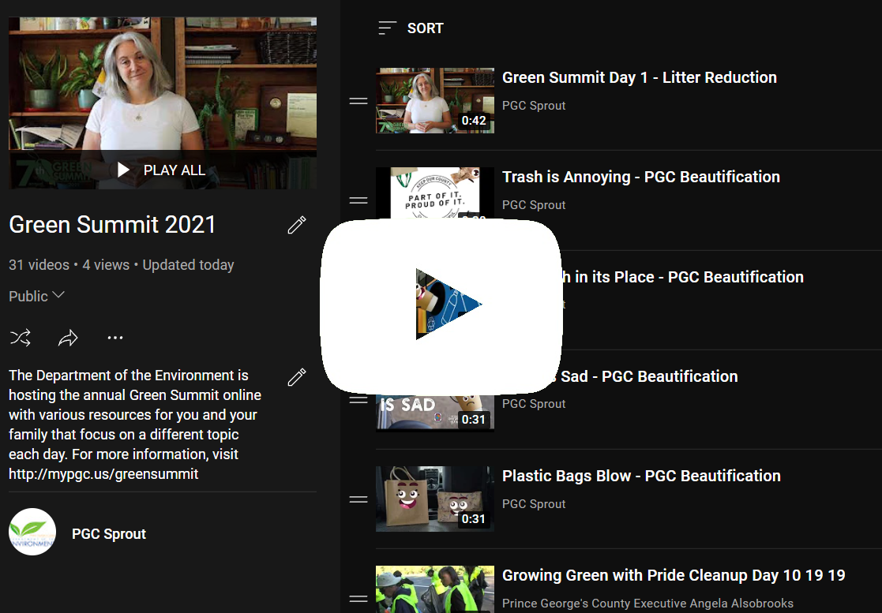The width and height of the screenshot is (882, 613).
Task: Click the large YouTube play logo overlay
Action: (x=441, y=305)
